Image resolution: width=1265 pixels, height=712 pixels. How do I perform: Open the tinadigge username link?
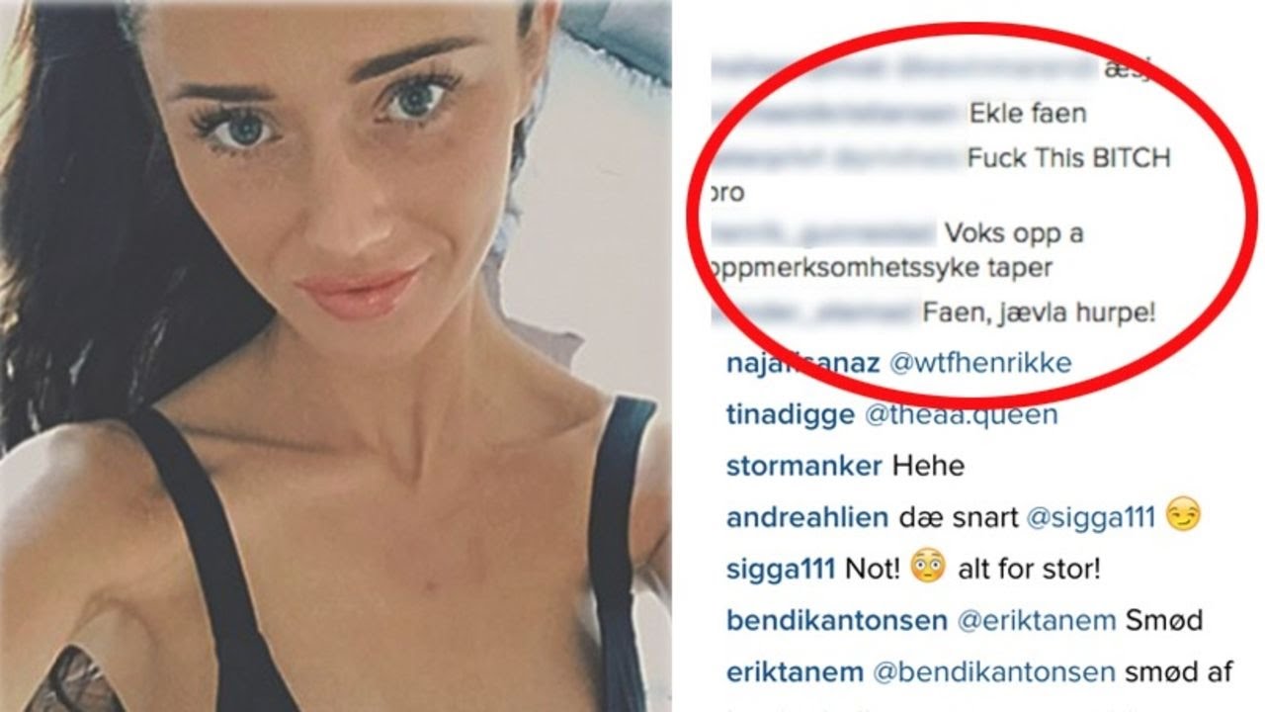pos(790,415)
